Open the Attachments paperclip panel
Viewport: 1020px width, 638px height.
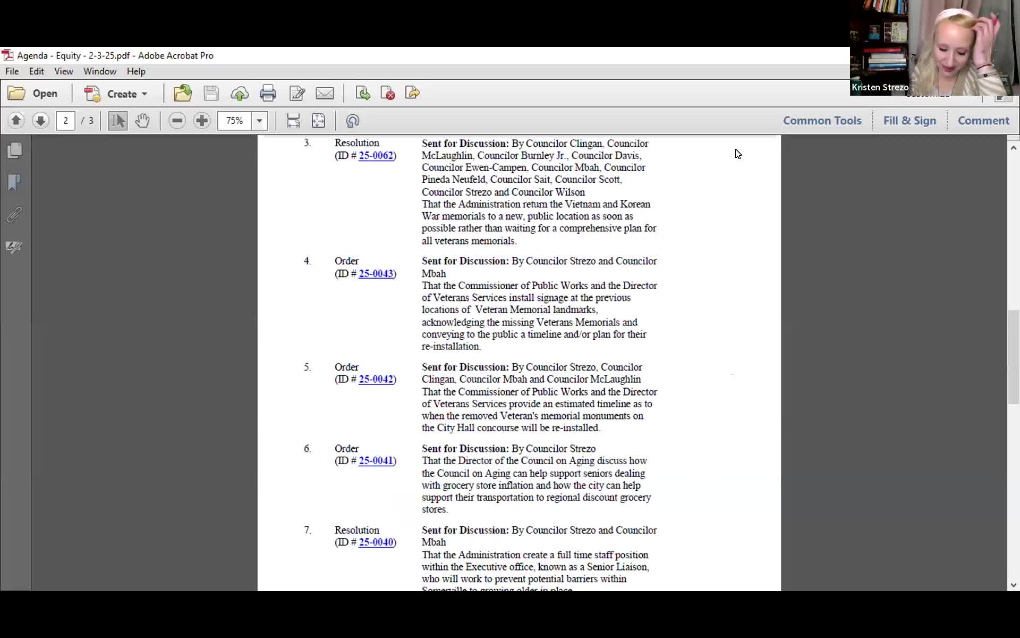point(14,215)
